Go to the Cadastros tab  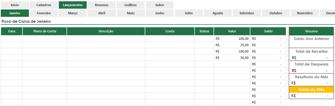tap(44, 5)
